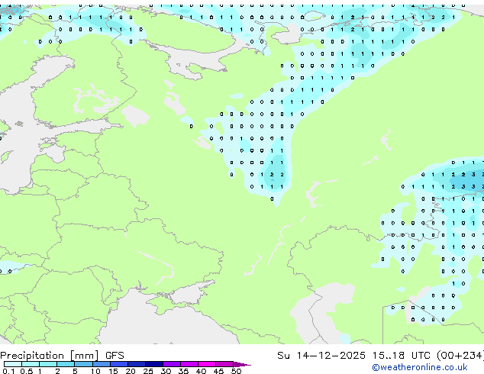The height and width of the screenshot is (374, 484).
Task: Click the "Su 14-12-2025" date text
Action: [321, 356]
